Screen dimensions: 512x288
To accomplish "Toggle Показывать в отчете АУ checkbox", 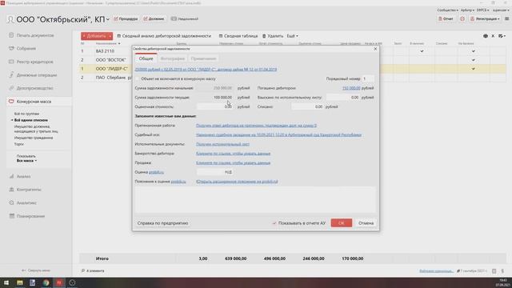I will pyautogui.click(x=274, y=223).
